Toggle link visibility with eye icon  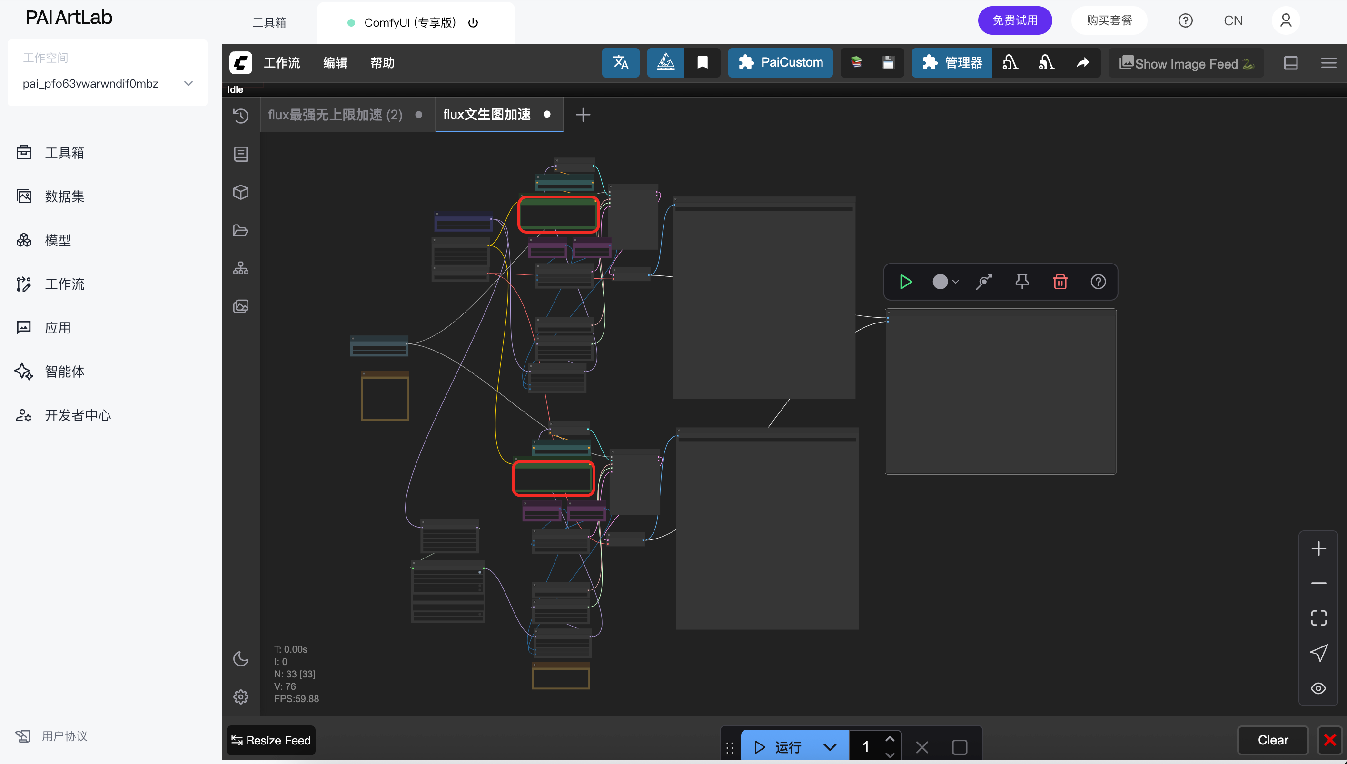point(1318,688)
